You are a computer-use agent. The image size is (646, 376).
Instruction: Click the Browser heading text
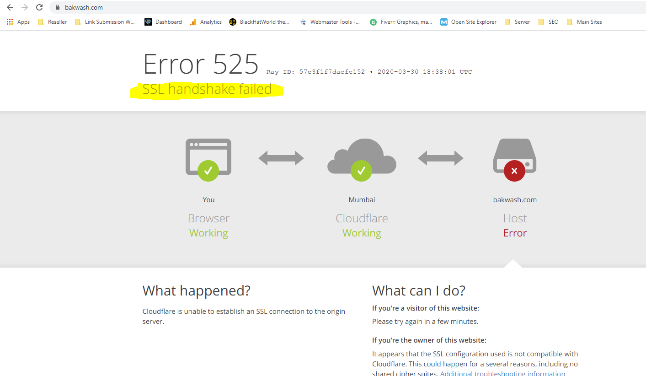(x=208, y=218)
